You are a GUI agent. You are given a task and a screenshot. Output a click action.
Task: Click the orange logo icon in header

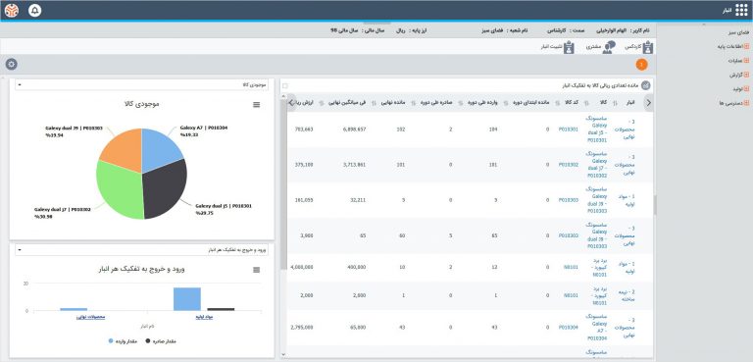point(12,10)
